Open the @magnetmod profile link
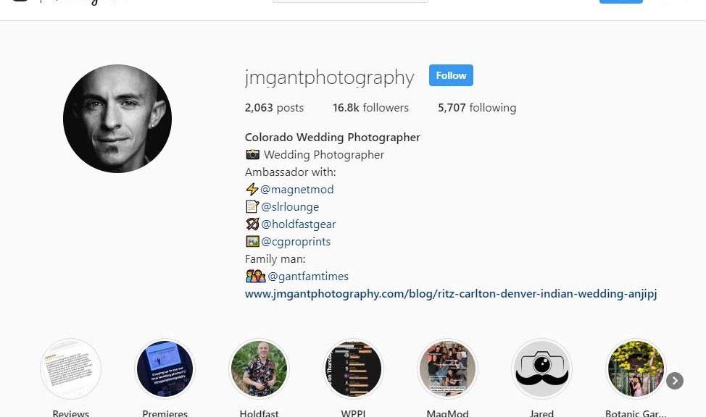This screenshot has width=706, height=417. click(296, 190)
